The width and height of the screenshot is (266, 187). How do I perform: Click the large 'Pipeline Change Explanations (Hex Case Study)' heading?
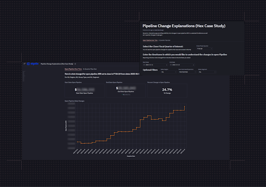click(184, 26)
